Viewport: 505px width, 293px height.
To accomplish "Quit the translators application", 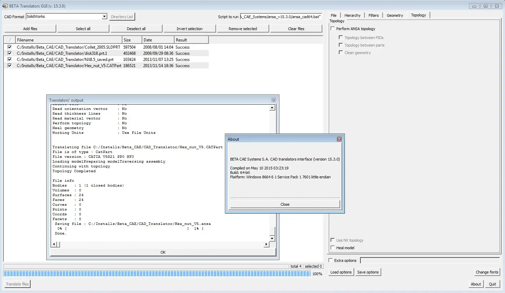I will coord(493,284).
